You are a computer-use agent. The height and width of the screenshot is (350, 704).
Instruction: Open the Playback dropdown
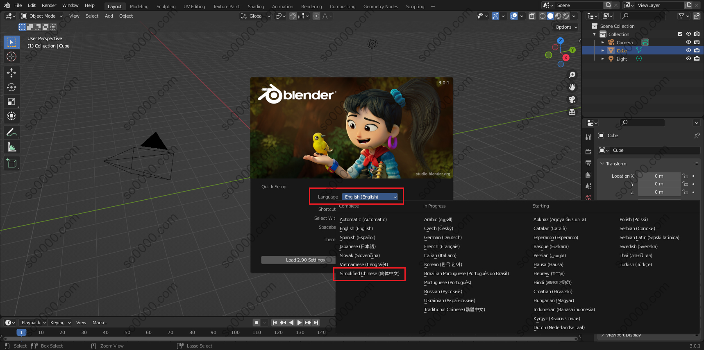point(34,323)
